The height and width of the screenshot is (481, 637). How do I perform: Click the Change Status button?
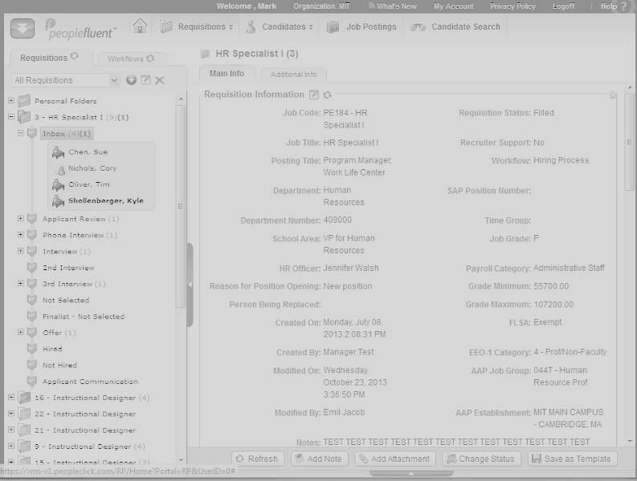[x=480, y=459]
